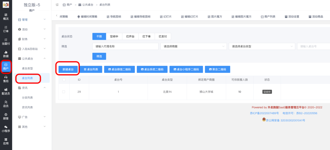The image size is (330, 150).
Task: Open 苏ICP备2022007489号 footer link
Action: tap(264, 113)
